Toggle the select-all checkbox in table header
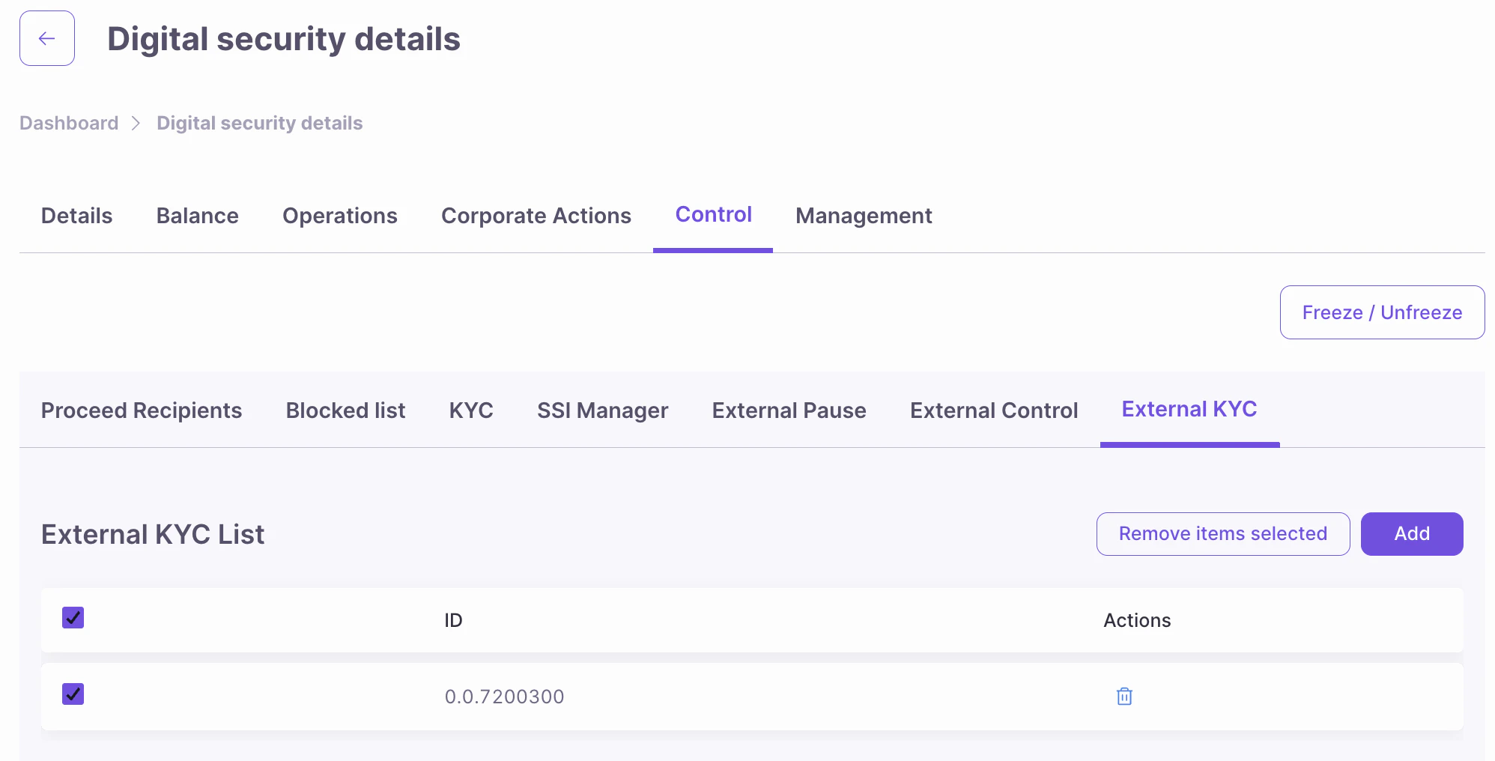1495x761 pixels. coord(73,618)
